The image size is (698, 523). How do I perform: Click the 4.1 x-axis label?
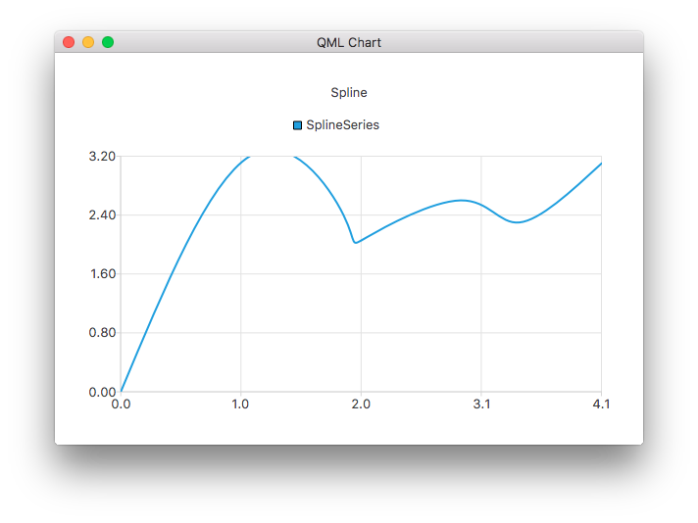[x=601, y=404]
